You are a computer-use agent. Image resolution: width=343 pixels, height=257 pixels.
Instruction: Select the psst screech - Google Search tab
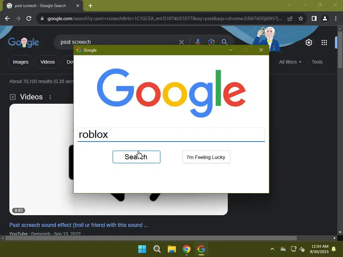pos(43,6)
